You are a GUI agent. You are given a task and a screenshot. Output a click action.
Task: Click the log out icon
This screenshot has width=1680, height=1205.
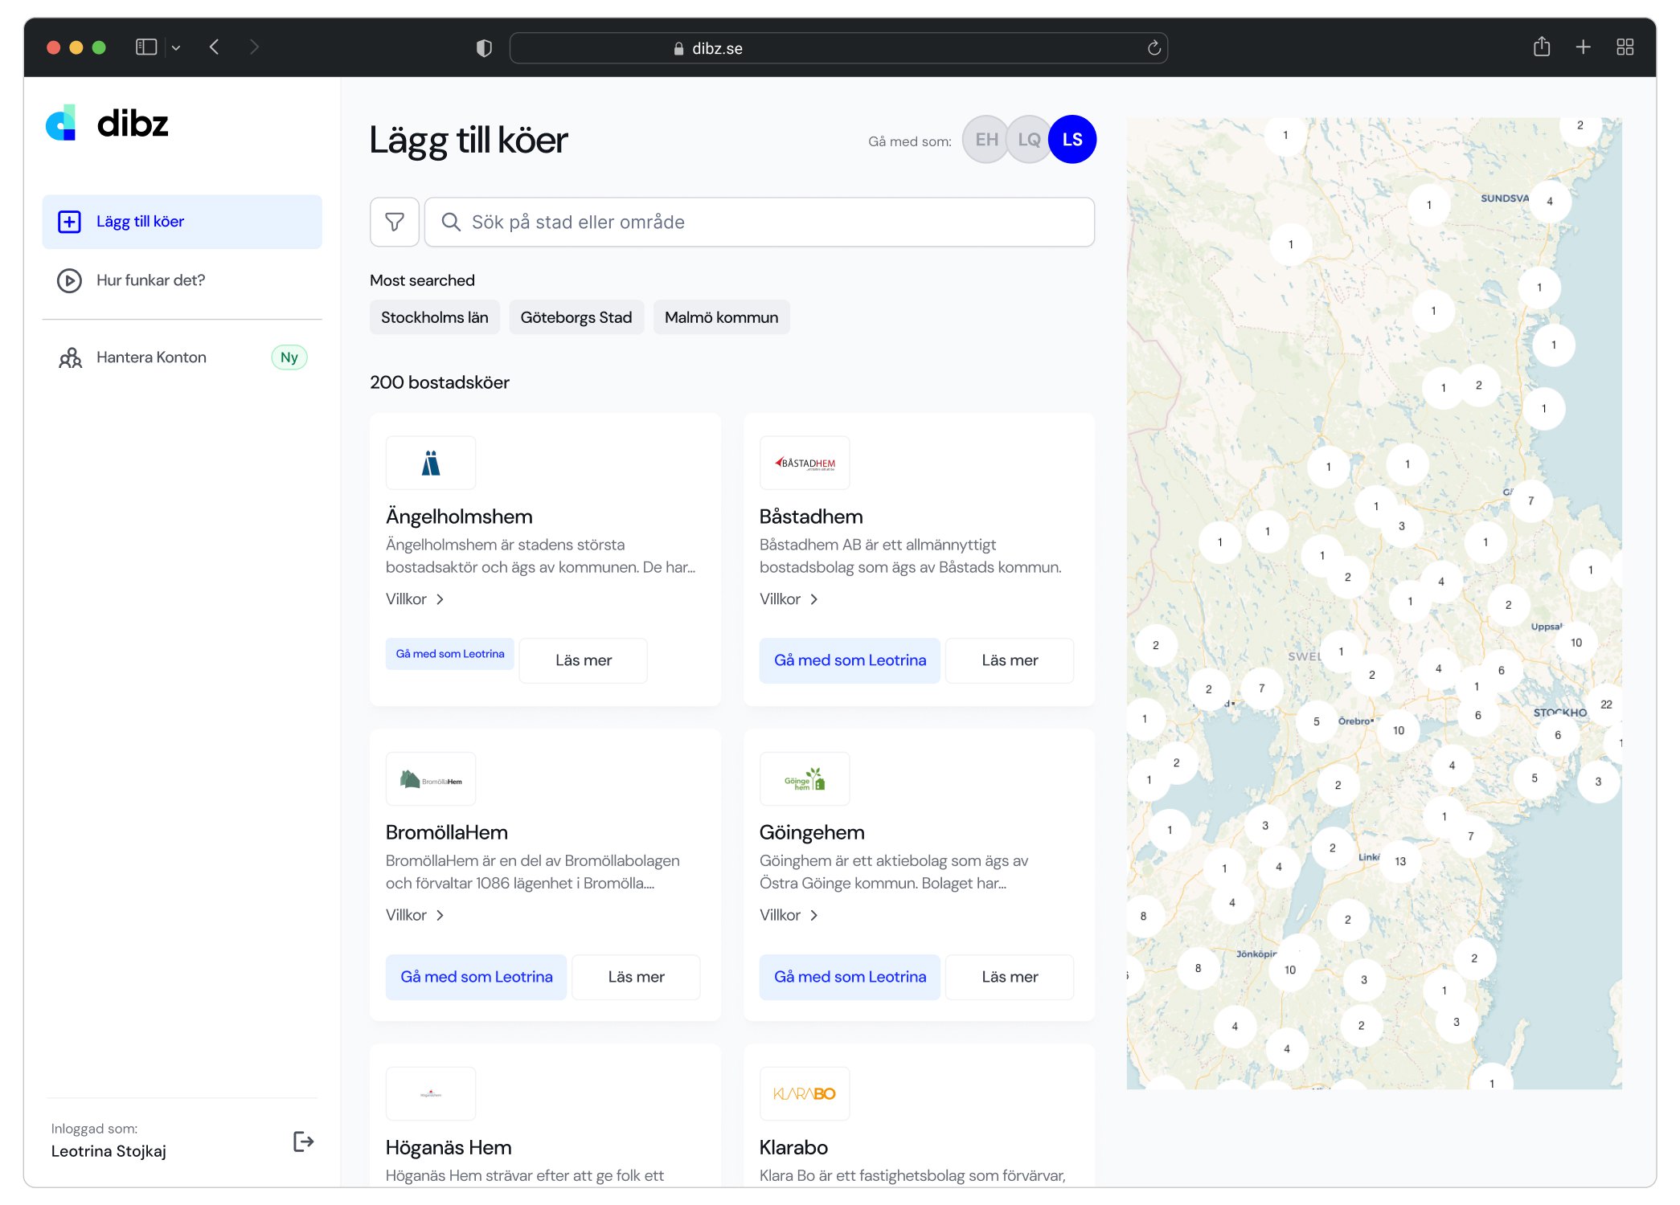(303, 1141)
